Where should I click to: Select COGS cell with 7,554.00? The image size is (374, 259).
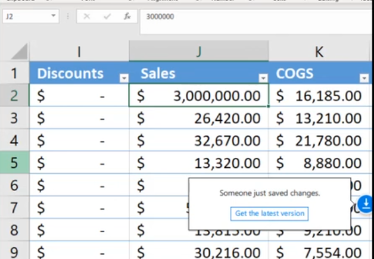click(320, 251)
